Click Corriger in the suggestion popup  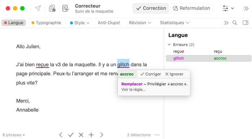[x=151, y=74]
